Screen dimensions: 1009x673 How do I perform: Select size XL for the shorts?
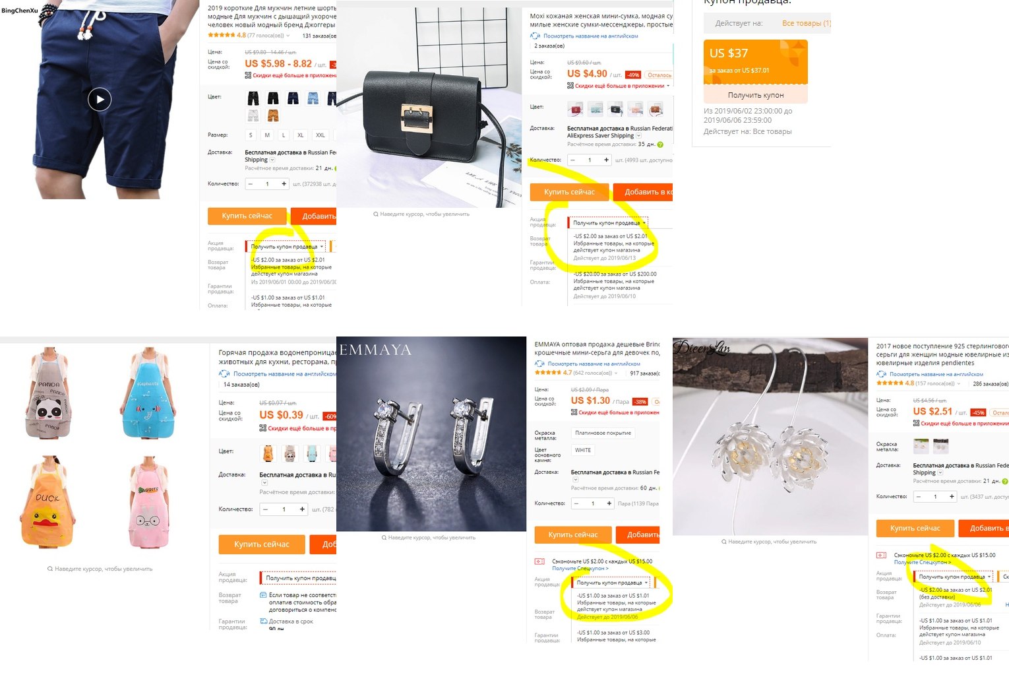tap(301, 135)
